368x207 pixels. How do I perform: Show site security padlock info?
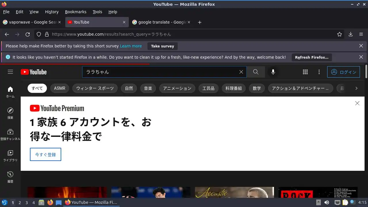[47, 34]
